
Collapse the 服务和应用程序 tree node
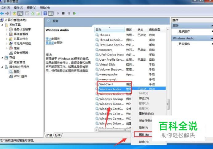click(2, 67)
